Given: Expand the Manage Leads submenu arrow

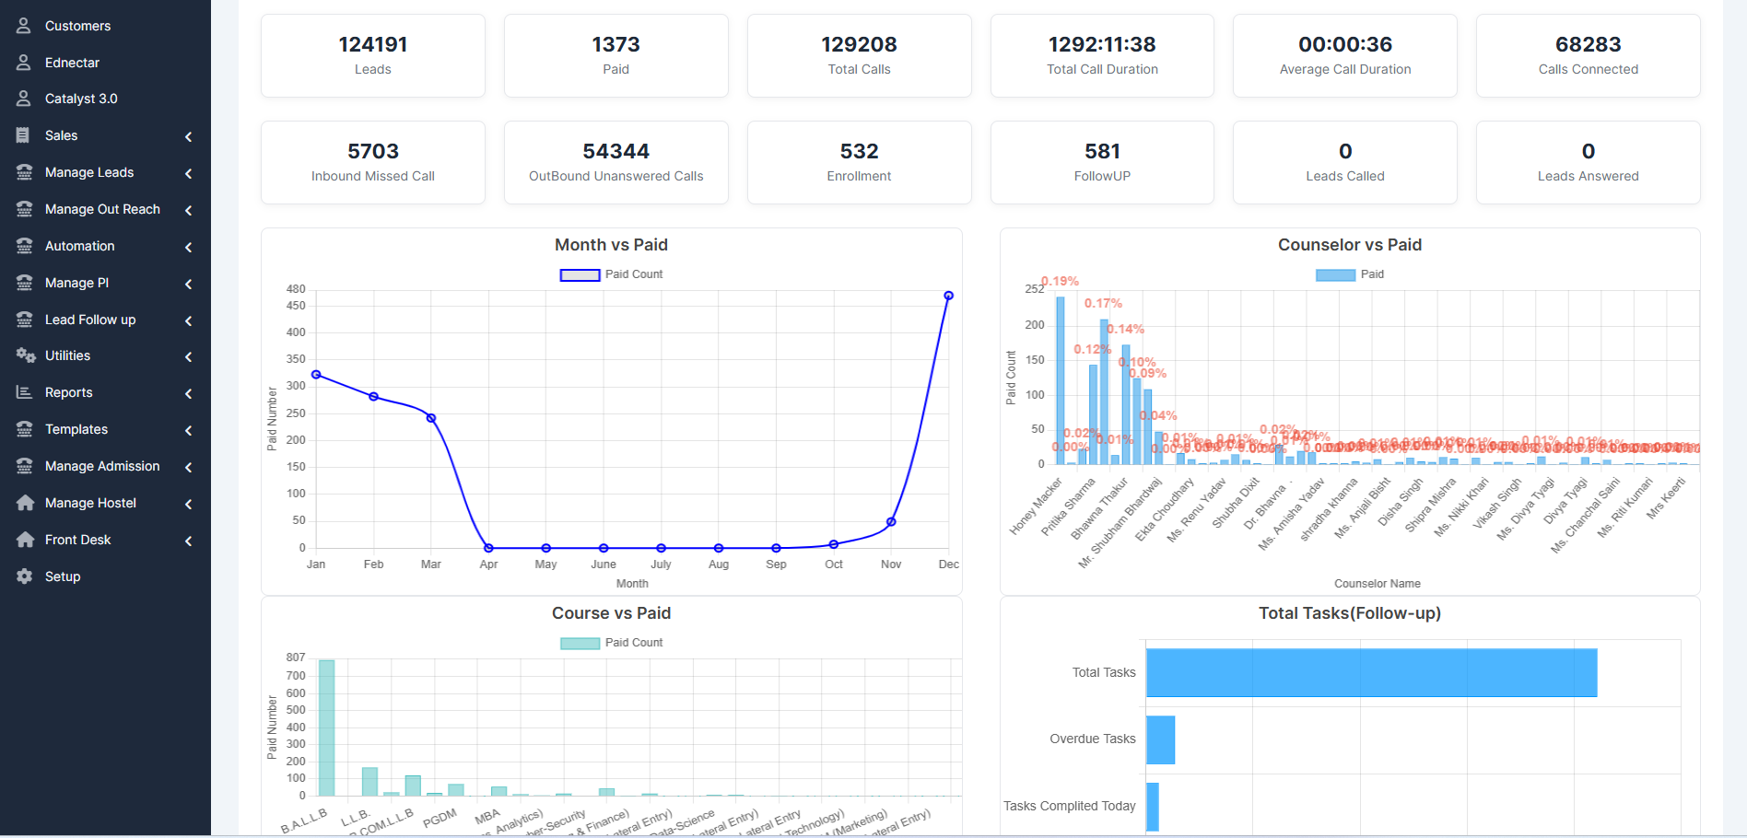Looking at the screenshot, I should [x=189, y=173].
